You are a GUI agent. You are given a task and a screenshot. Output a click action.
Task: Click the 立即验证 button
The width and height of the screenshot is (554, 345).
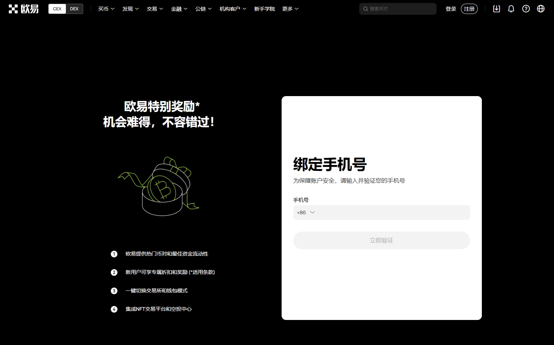[381, 240]
